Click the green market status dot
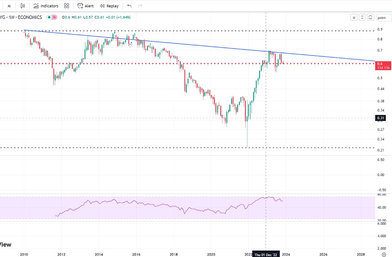The image size is (392, 257). [x=49, y=17]
